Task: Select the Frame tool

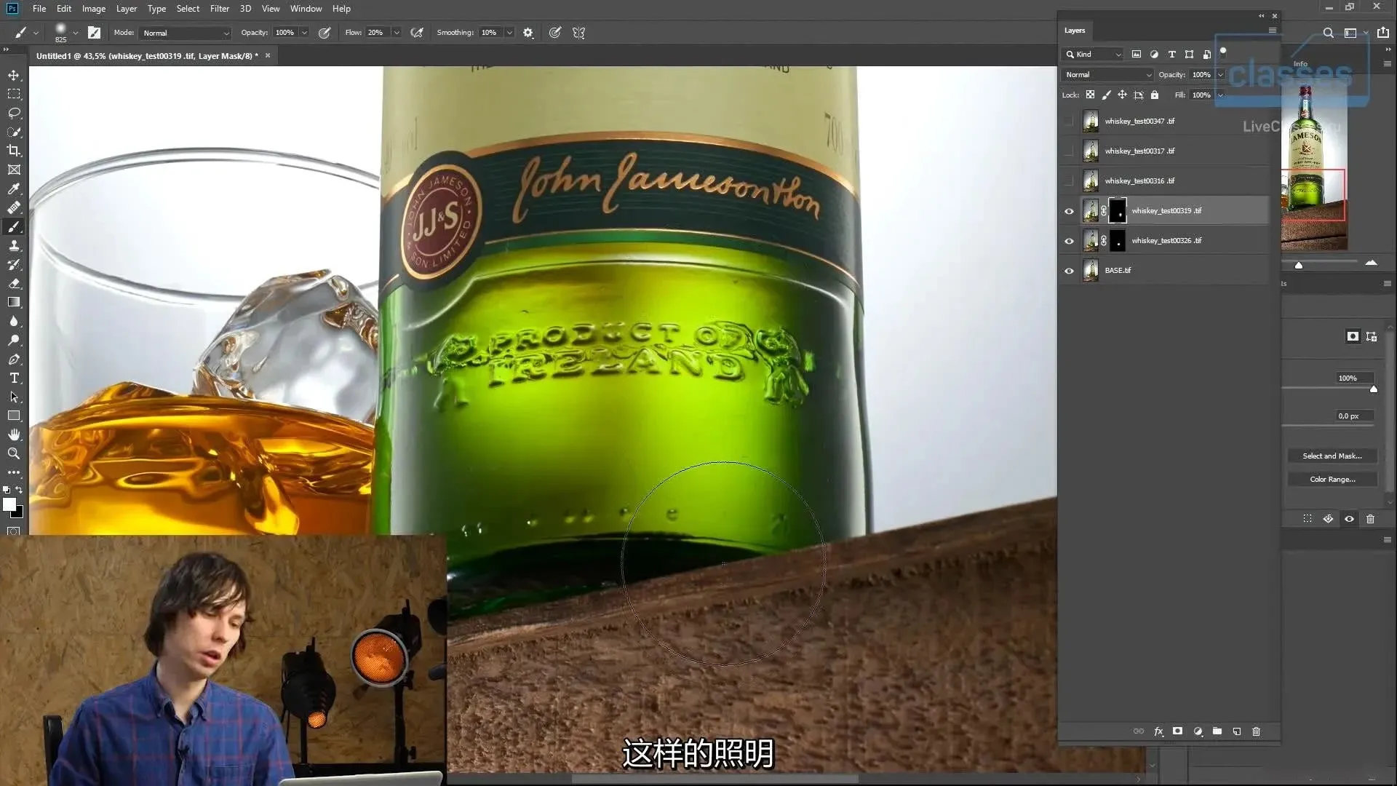Action: point(14,170)
